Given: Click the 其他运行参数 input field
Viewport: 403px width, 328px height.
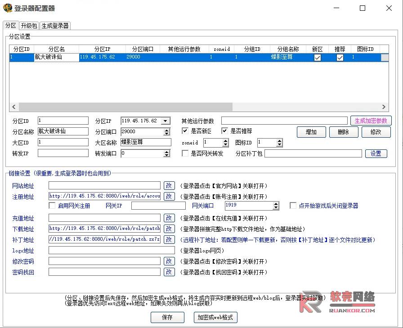Looking at the screenshot, I should [x=284, y=121].
